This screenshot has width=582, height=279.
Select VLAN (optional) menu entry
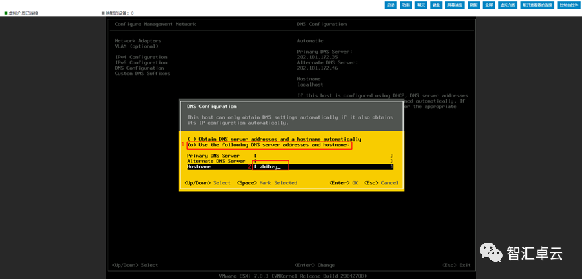tap(137, 46)
